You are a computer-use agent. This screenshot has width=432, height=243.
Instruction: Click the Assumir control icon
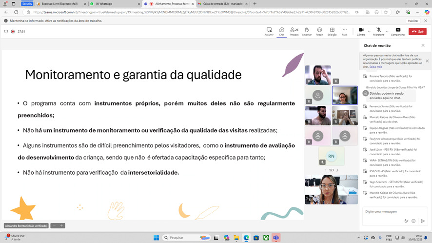[x=269, y=30]
